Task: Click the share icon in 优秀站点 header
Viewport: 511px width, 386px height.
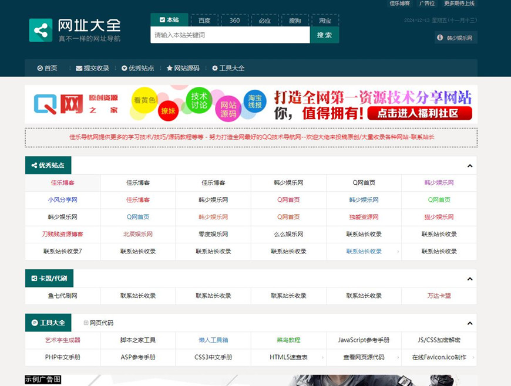Action: pos(34,165)
